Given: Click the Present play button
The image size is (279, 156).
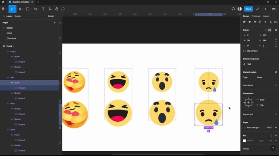Looking at the screenshot, I should point(265,9).
